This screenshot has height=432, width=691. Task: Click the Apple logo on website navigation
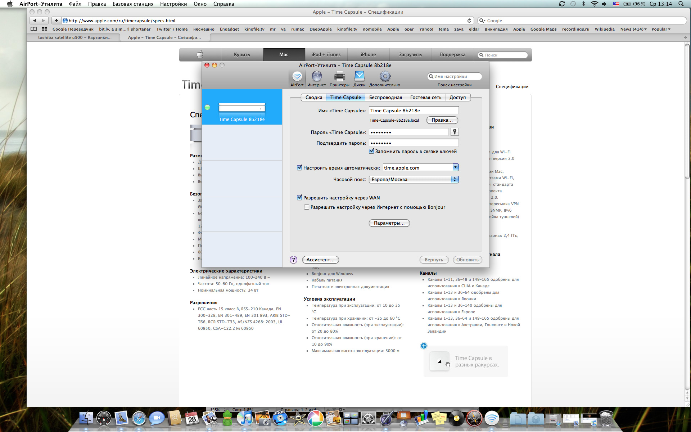[x=200, y=55]
